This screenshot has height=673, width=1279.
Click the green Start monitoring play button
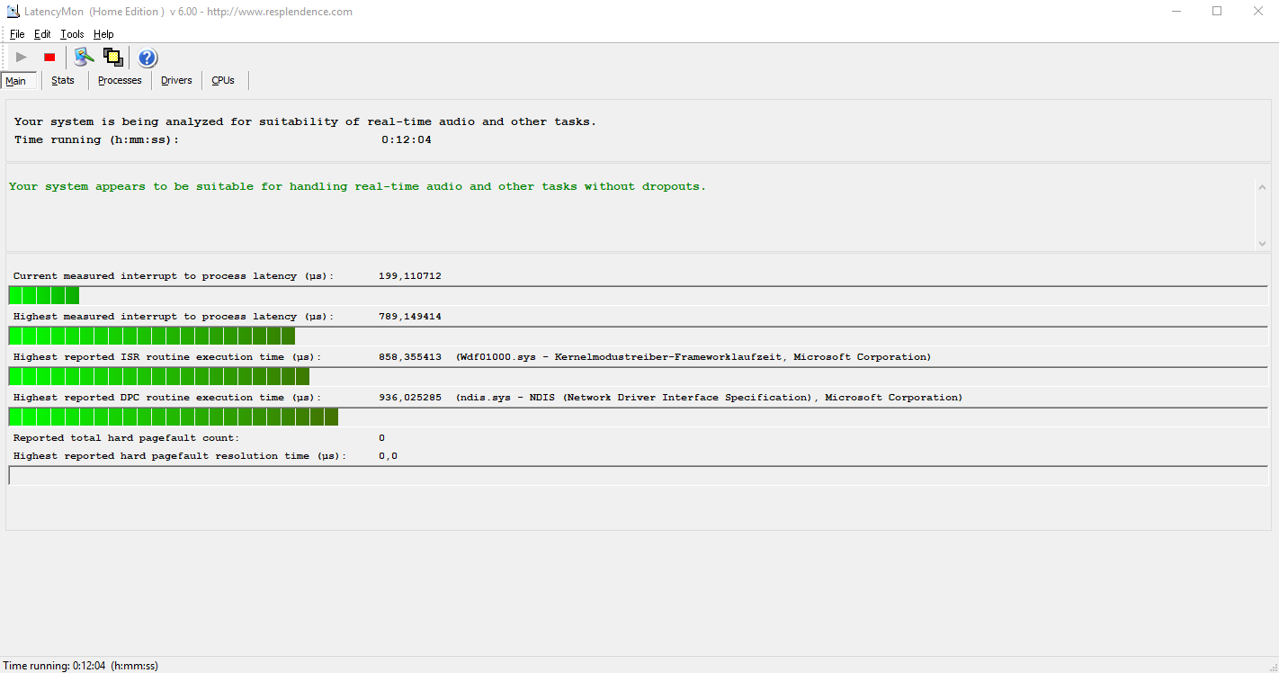pyautogui.click(x=22, y=58)
